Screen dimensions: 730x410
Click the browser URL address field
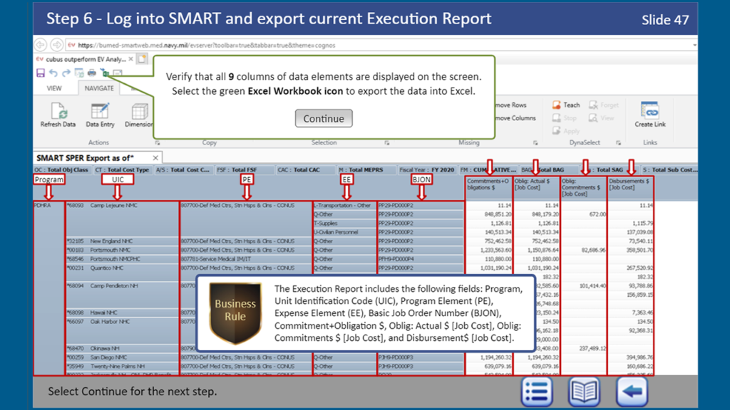(385, 45)
